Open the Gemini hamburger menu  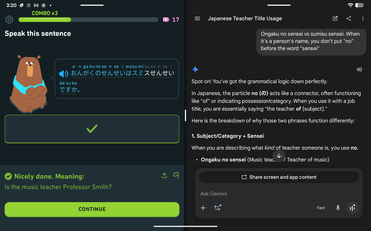[x=197, y=18]
